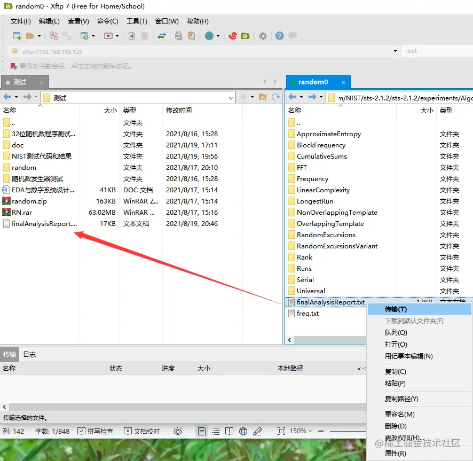
Task: Click the red Disconnect icon
Action: [54, 36]
